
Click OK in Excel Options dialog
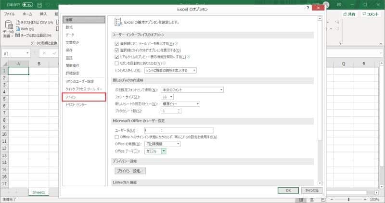(288, 190)
